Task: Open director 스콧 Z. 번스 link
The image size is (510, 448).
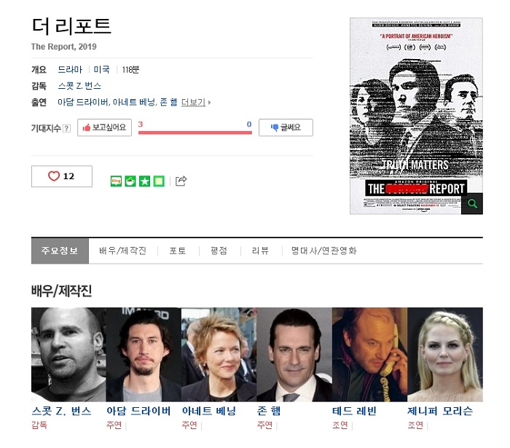Action: tap(79, 86)
